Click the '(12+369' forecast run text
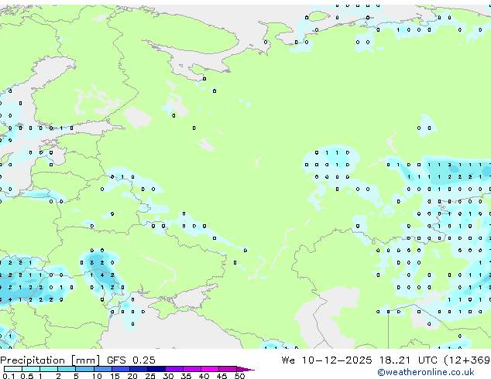The width and height of the screenshot is (491, 379). 467,360
